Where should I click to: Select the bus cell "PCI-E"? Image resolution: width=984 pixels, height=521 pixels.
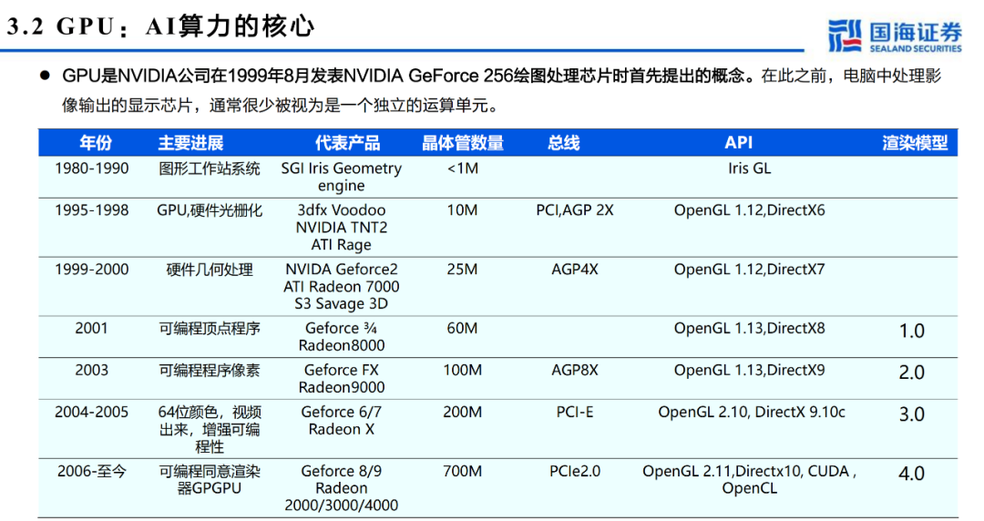pyautogui.click(x=574, y=413)
